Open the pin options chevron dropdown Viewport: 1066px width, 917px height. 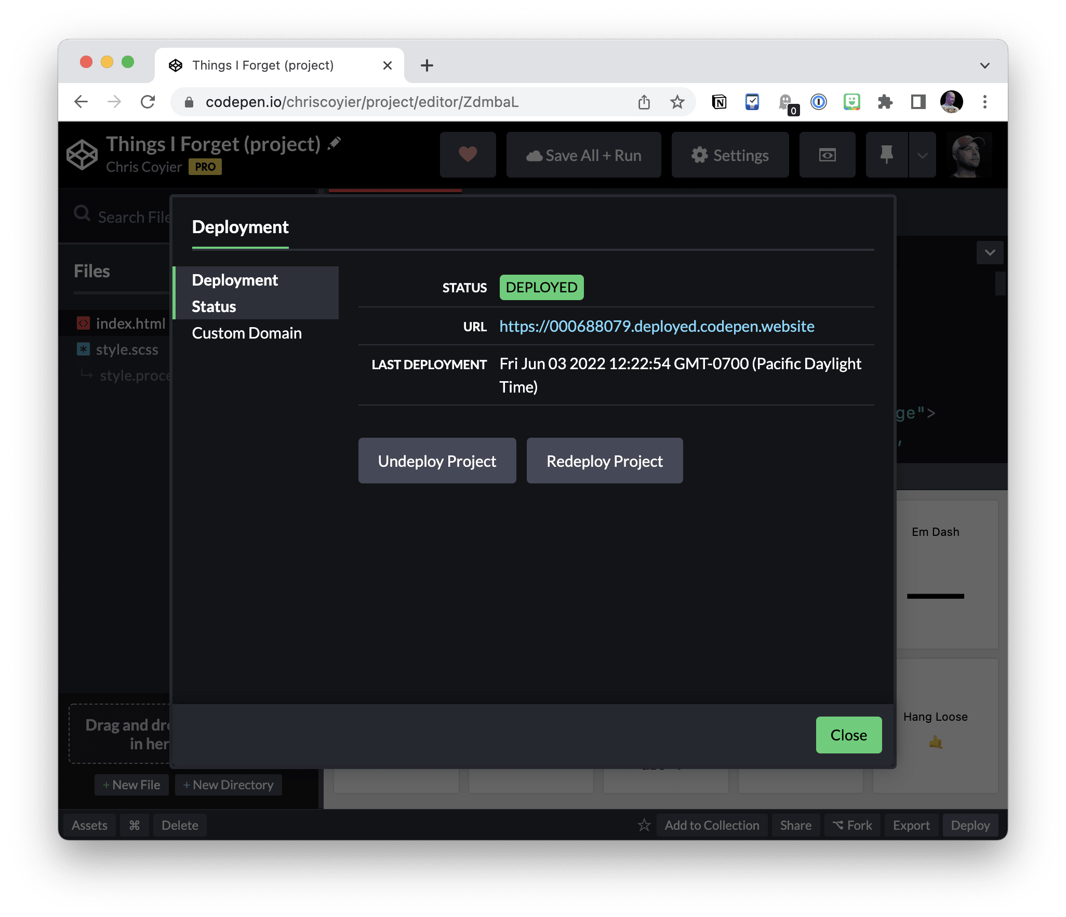pos(922,154)
